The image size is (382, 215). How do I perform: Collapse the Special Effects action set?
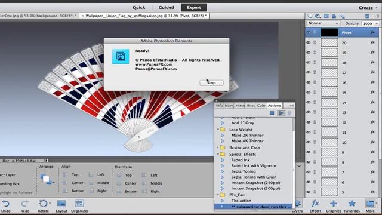tap(218, 154)
